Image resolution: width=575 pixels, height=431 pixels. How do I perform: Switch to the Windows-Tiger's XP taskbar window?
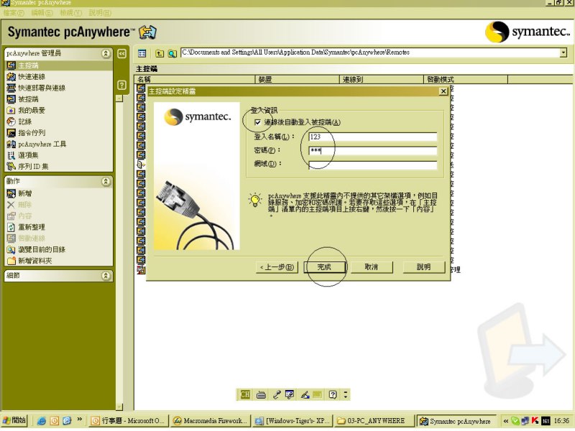coord(293,421)
